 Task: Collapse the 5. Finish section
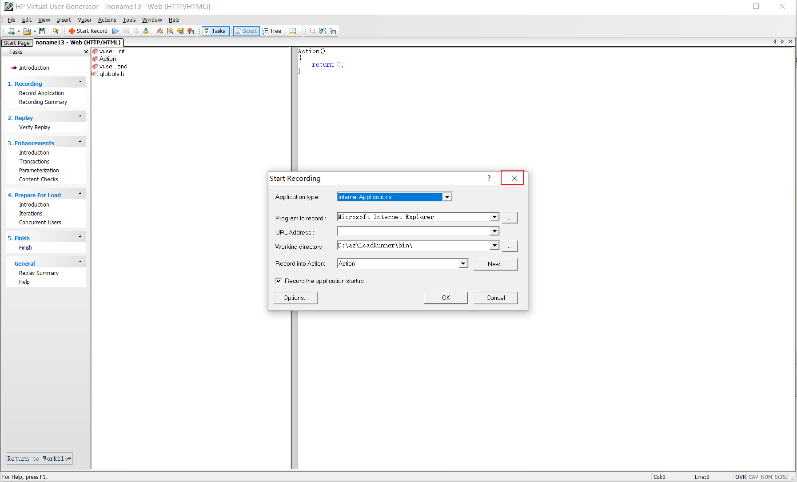pos(80,237)
